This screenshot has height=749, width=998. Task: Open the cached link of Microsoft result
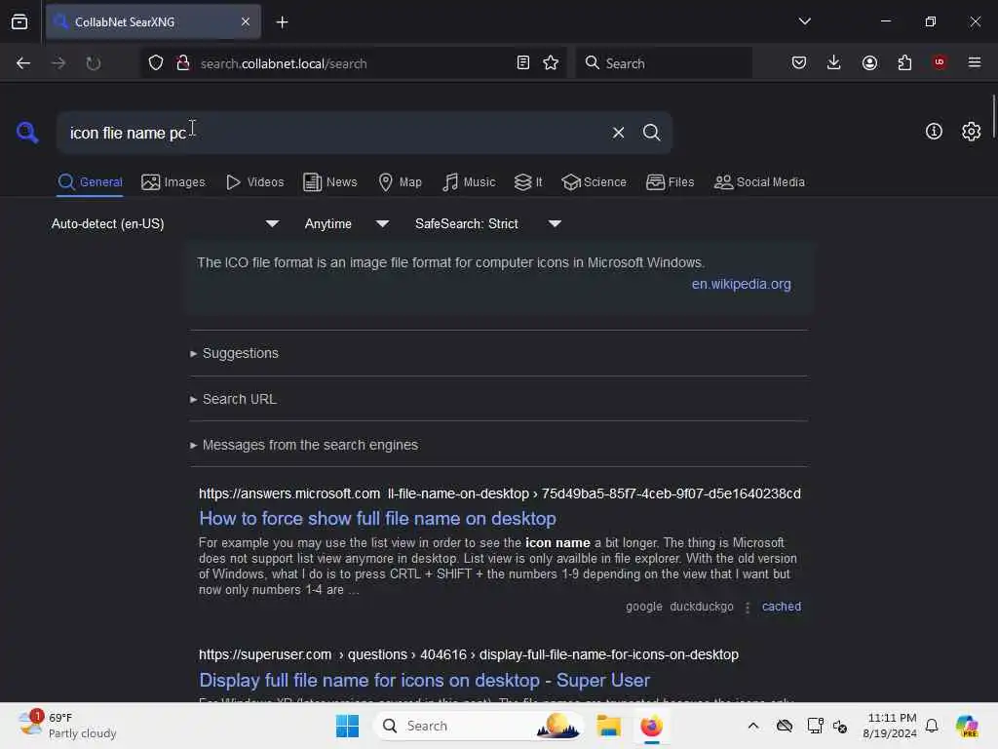click(x=782, y=607)
